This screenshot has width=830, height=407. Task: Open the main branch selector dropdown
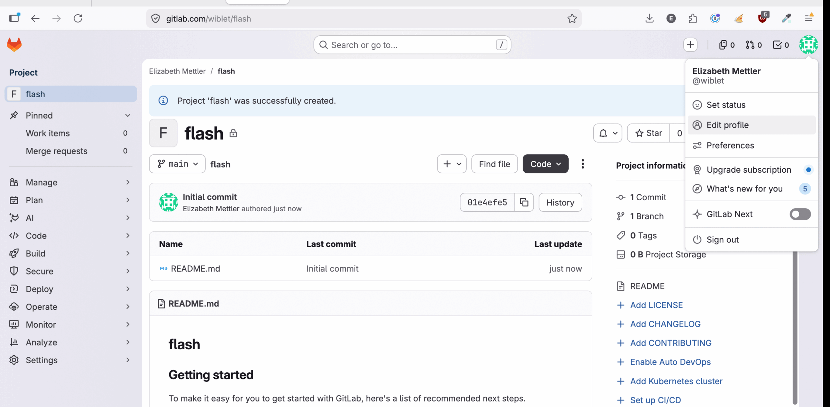click(177, 164)
